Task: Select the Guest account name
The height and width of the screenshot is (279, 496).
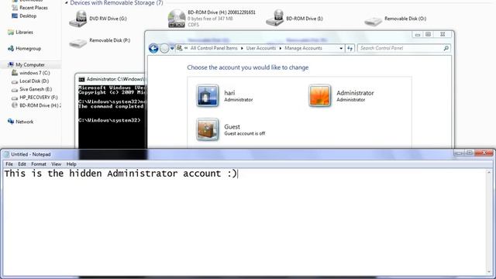Action: pyautogui.click(x=232, y=126)
